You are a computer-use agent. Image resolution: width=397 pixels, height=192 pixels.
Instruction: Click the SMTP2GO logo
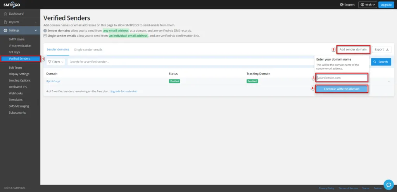coord(12,5)
